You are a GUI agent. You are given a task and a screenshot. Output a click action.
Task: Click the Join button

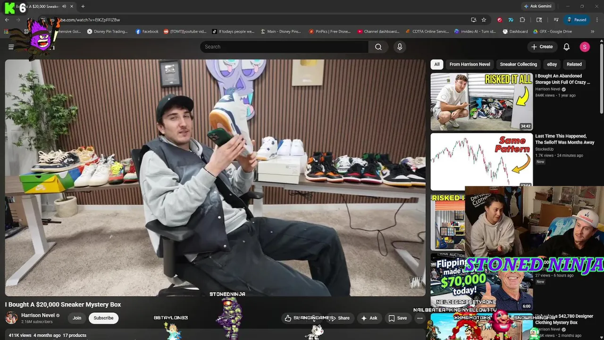pos(77,318)
